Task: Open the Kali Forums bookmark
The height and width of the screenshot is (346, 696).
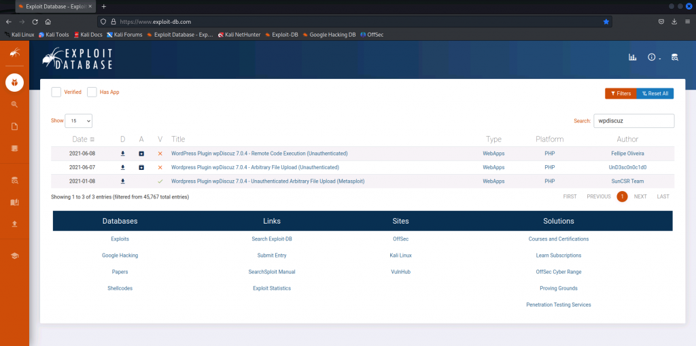Action: click(124, 34)
